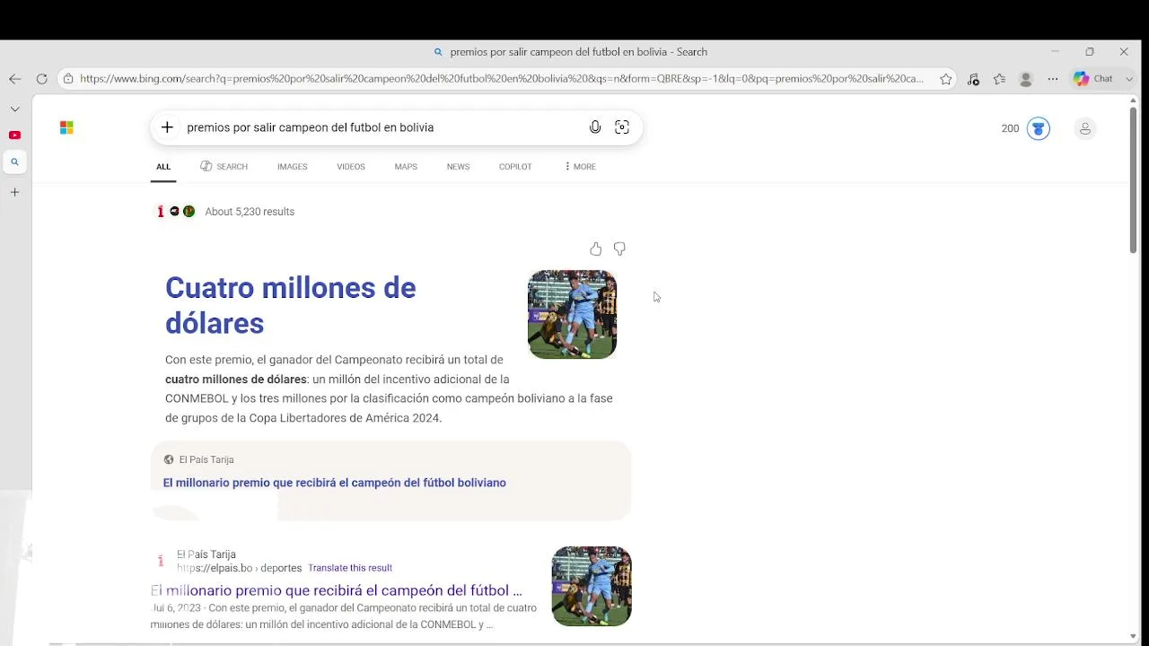1149x646 pixels.
Task: Maximize or restore the browser window
Action: [x=1090, y=52]
